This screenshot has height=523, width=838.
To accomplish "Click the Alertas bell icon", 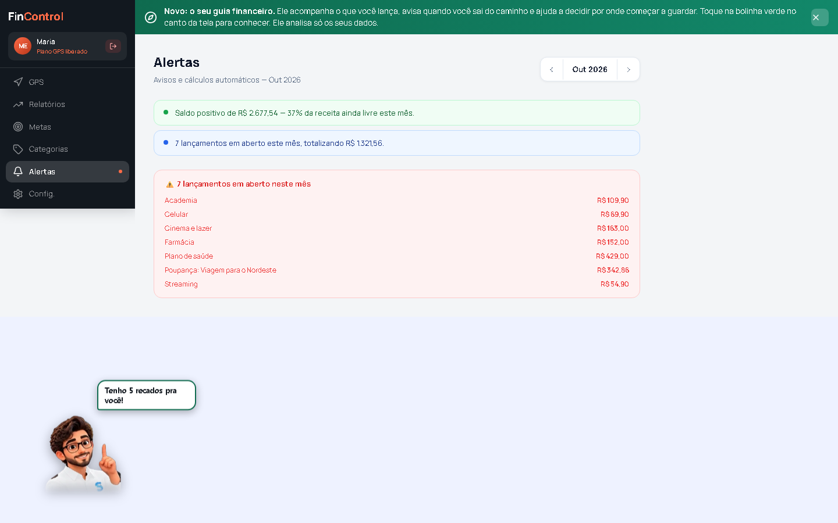I will (x=18, y=171).
